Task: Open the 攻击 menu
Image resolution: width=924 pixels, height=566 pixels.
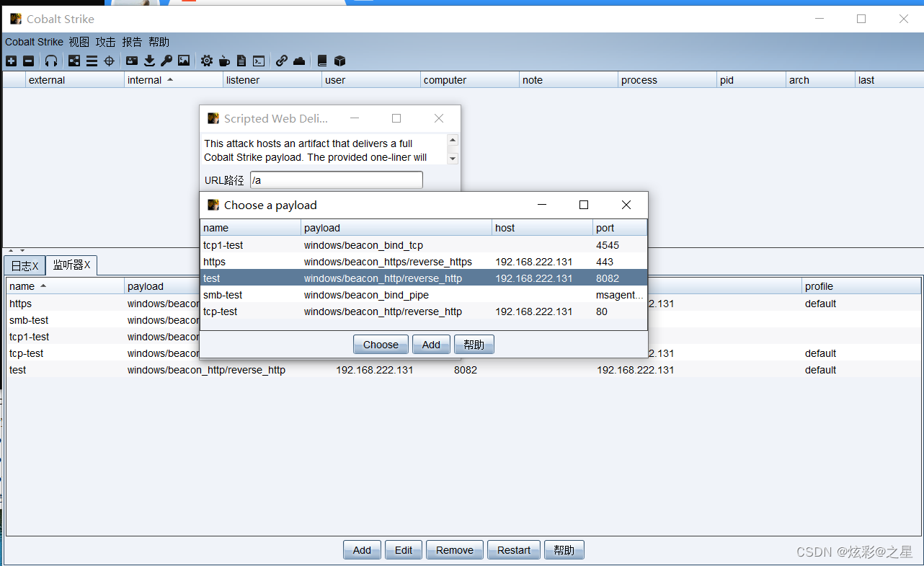Action: (x=105, y=42)
